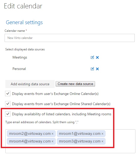Remove mroom1@virtoway.com email tag

click(x=102, y=134)
